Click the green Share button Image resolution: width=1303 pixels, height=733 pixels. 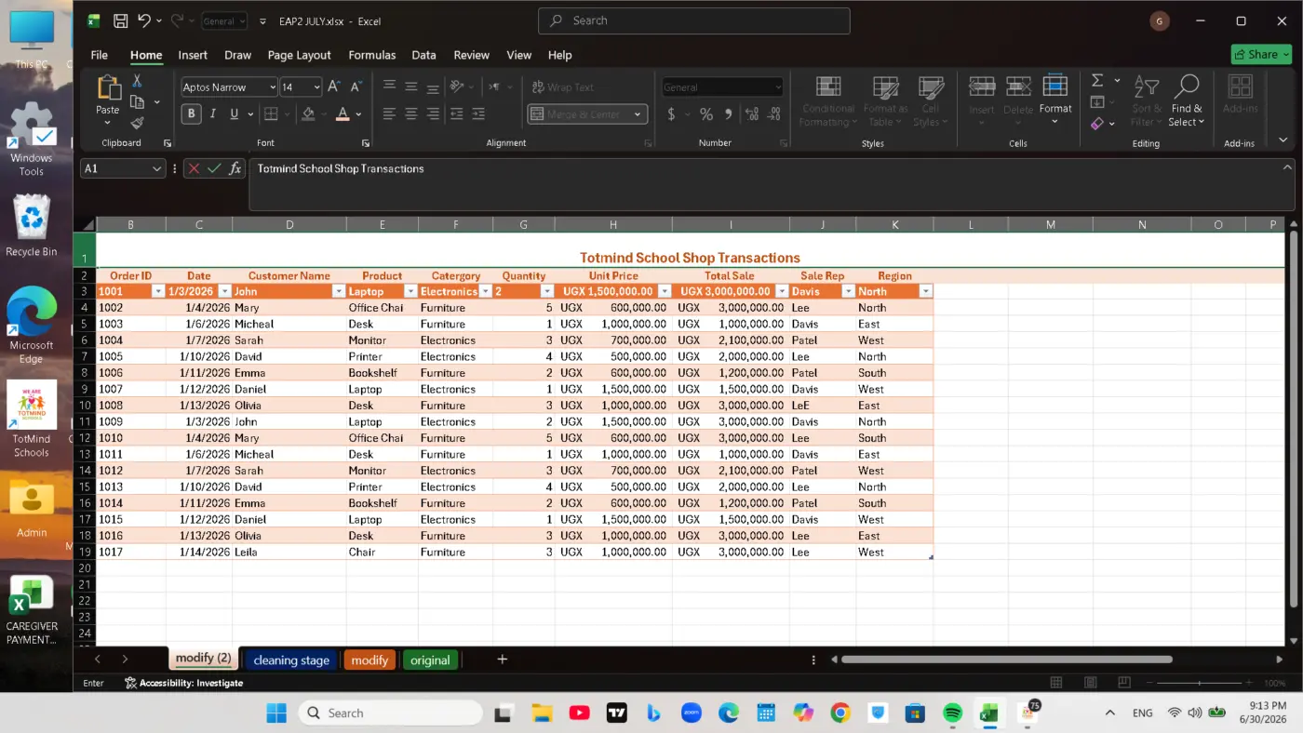pyautogui.click(x=1261, y=54)
